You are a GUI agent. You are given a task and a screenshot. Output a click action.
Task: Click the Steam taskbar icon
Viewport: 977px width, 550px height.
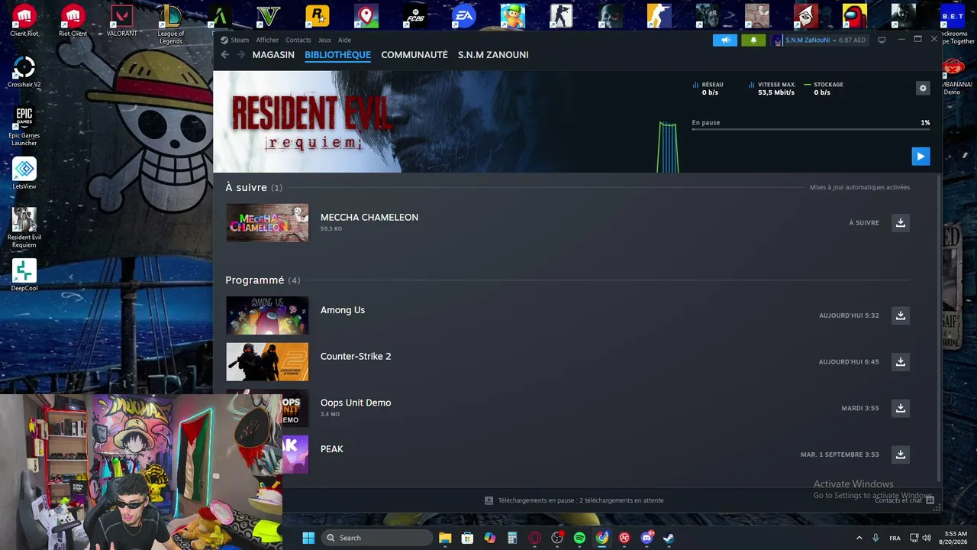(669, 538)
